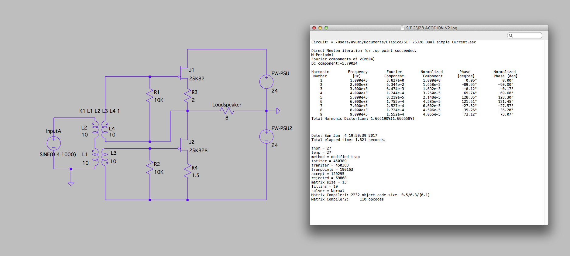570x256 pixels.
Task: Select resistor R2 10K symbol
Action: click(150, 167)
